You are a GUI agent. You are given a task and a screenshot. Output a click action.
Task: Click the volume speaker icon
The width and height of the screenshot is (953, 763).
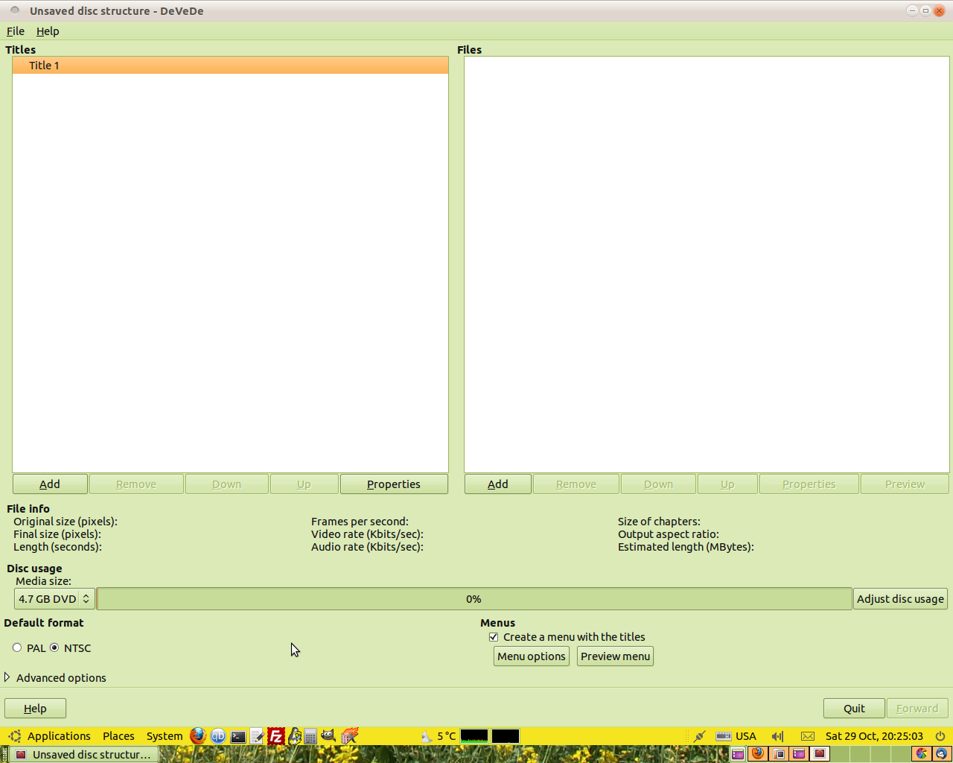click(778, 736)
